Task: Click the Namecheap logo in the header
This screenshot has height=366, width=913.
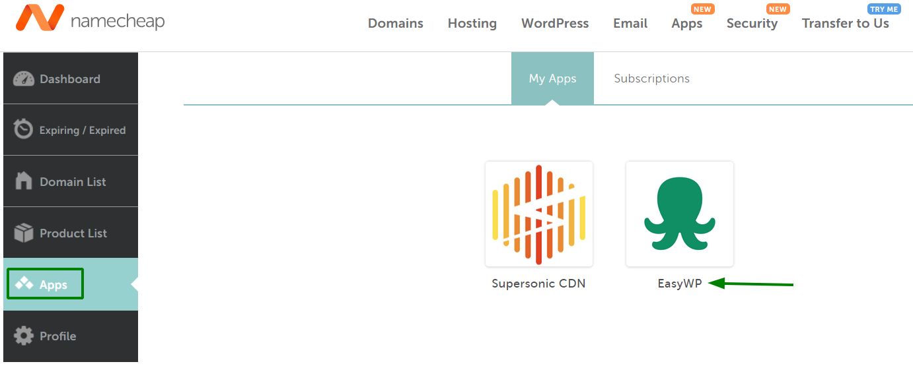Action: point(91,21)
